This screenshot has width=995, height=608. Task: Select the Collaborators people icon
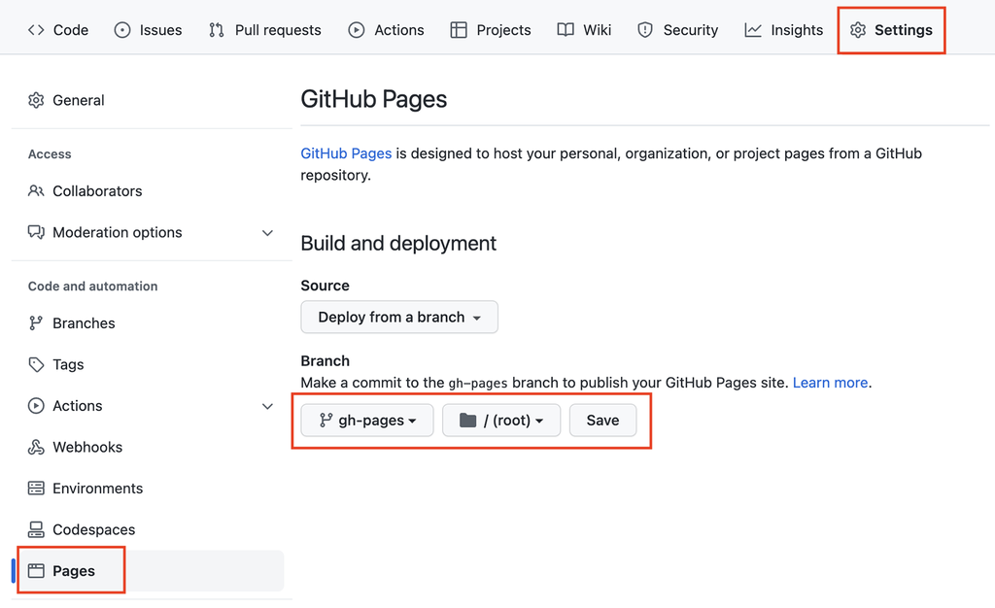pos(36,190)
